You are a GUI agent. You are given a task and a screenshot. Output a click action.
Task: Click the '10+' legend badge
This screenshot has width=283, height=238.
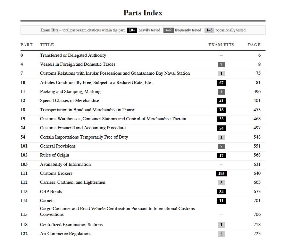tap(132, 30)
